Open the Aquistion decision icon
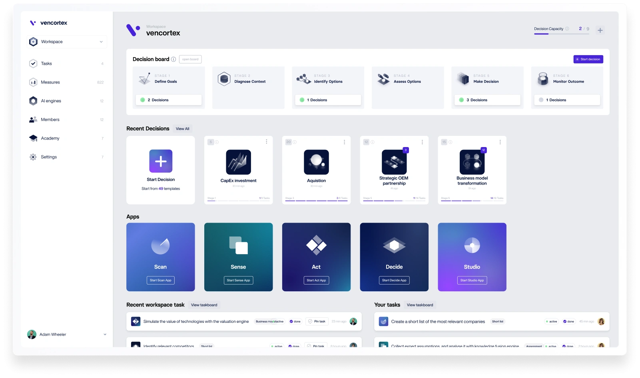640x378 pixels. pos(316,162)
